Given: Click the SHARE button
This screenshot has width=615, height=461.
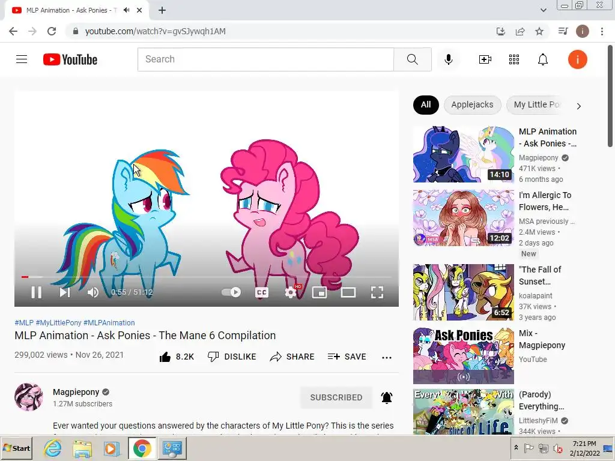Looking at the screenshot, I should 292,357.
